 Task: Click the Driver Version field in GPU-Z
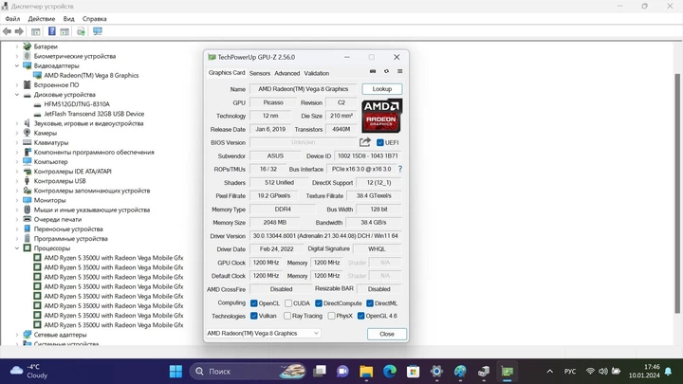tap(325, 236)
